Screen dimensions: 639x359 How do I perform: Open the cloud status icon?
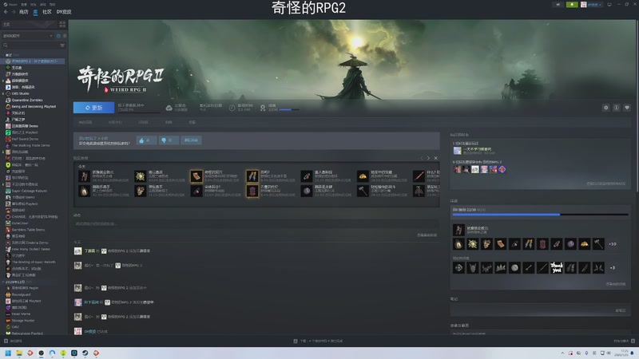169,108
